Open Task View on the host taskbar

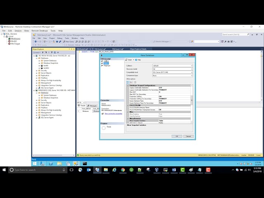(x=71, y=170)
